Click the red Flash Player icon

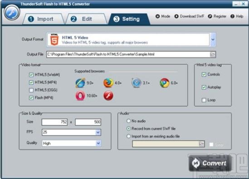tap(108, 96)
